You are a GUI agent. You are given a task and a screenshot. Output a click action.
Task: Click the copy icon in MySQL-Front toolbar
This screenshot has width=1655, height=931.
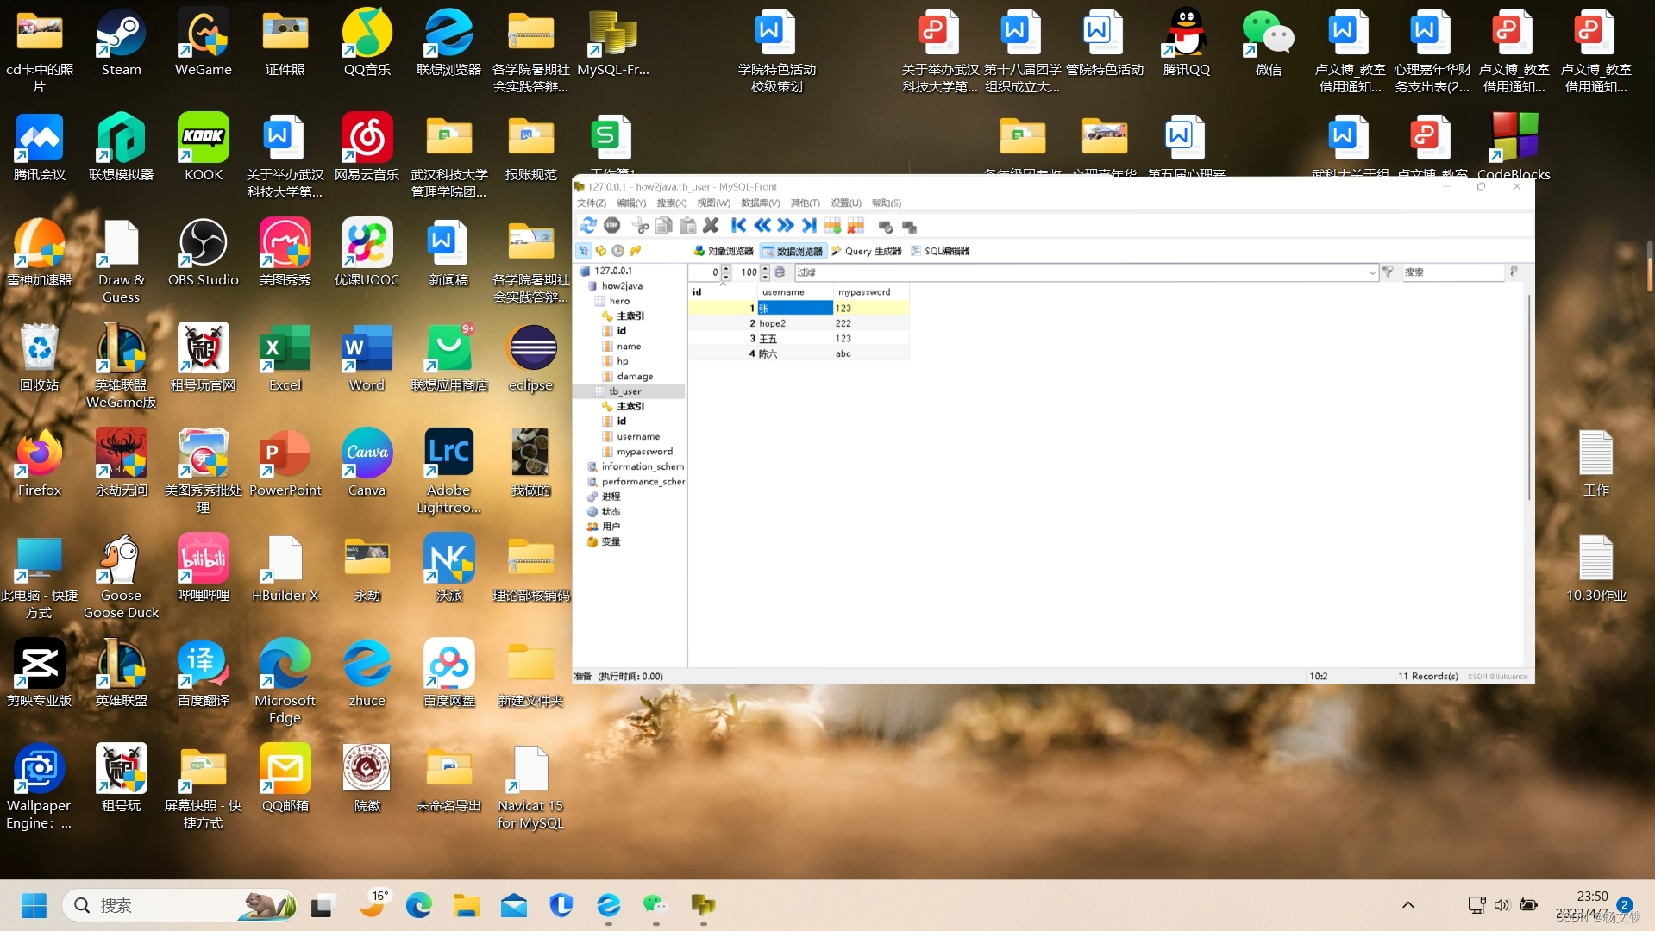(664, 226)
